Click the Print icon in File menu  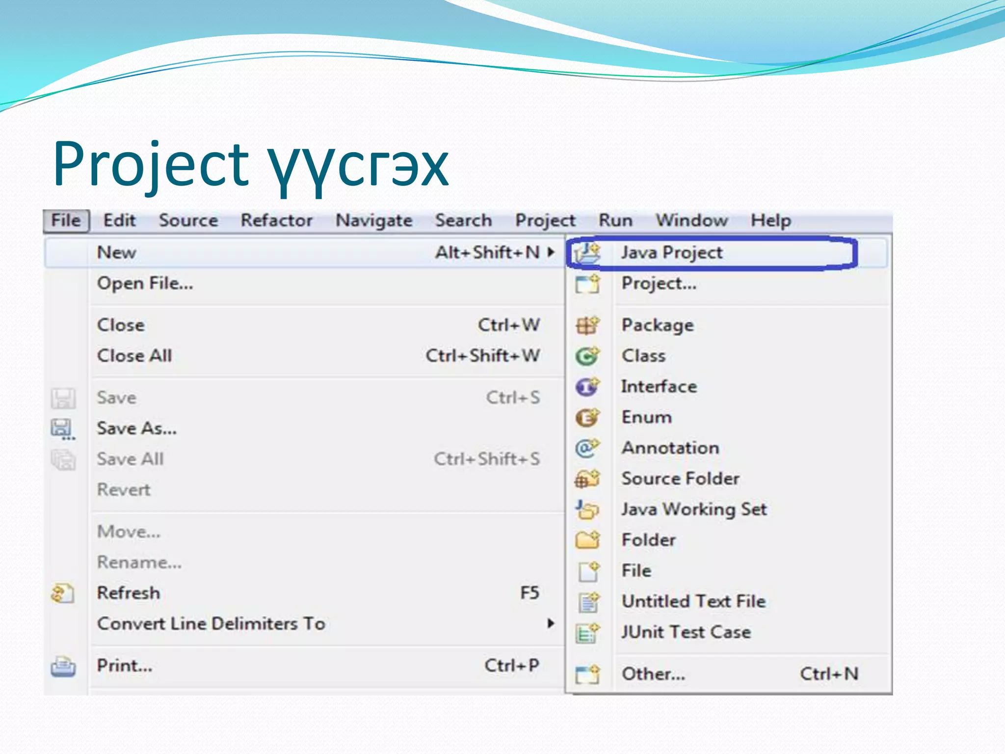tap(63, 666)
